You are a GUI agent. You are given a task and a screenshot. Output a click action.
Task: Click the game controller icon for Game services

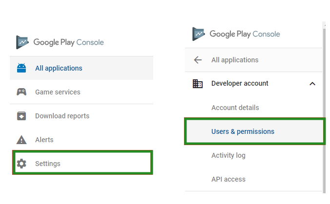[21, 92]
